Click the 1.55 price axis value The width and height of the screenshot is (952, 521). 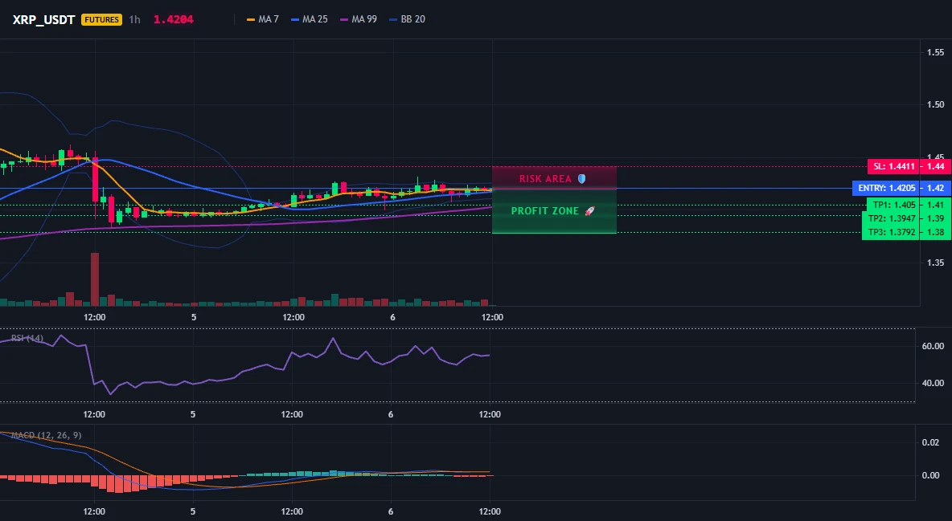click(x=935, y=52)
